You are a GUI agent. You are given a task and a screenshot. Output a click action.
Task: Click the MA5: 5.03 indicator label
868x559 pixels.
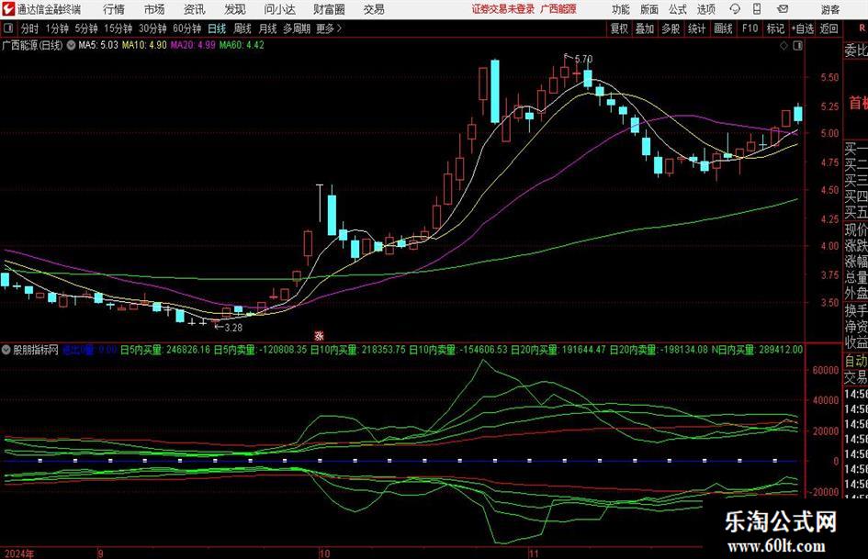click(98, 45)
